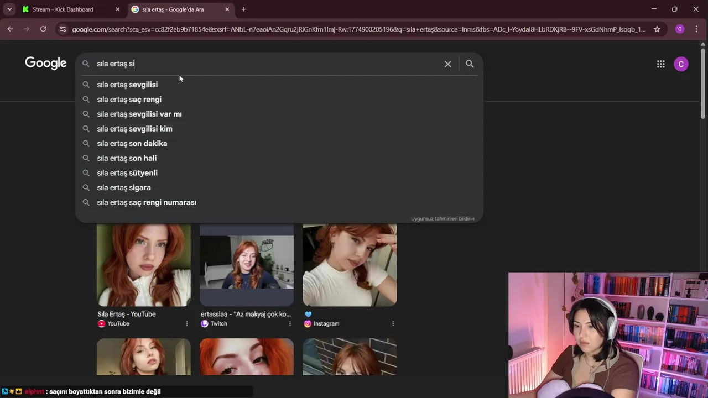Click the page vertical scrollbar
708x398 pixels.
pyautogui.click(x=704, y=83)
